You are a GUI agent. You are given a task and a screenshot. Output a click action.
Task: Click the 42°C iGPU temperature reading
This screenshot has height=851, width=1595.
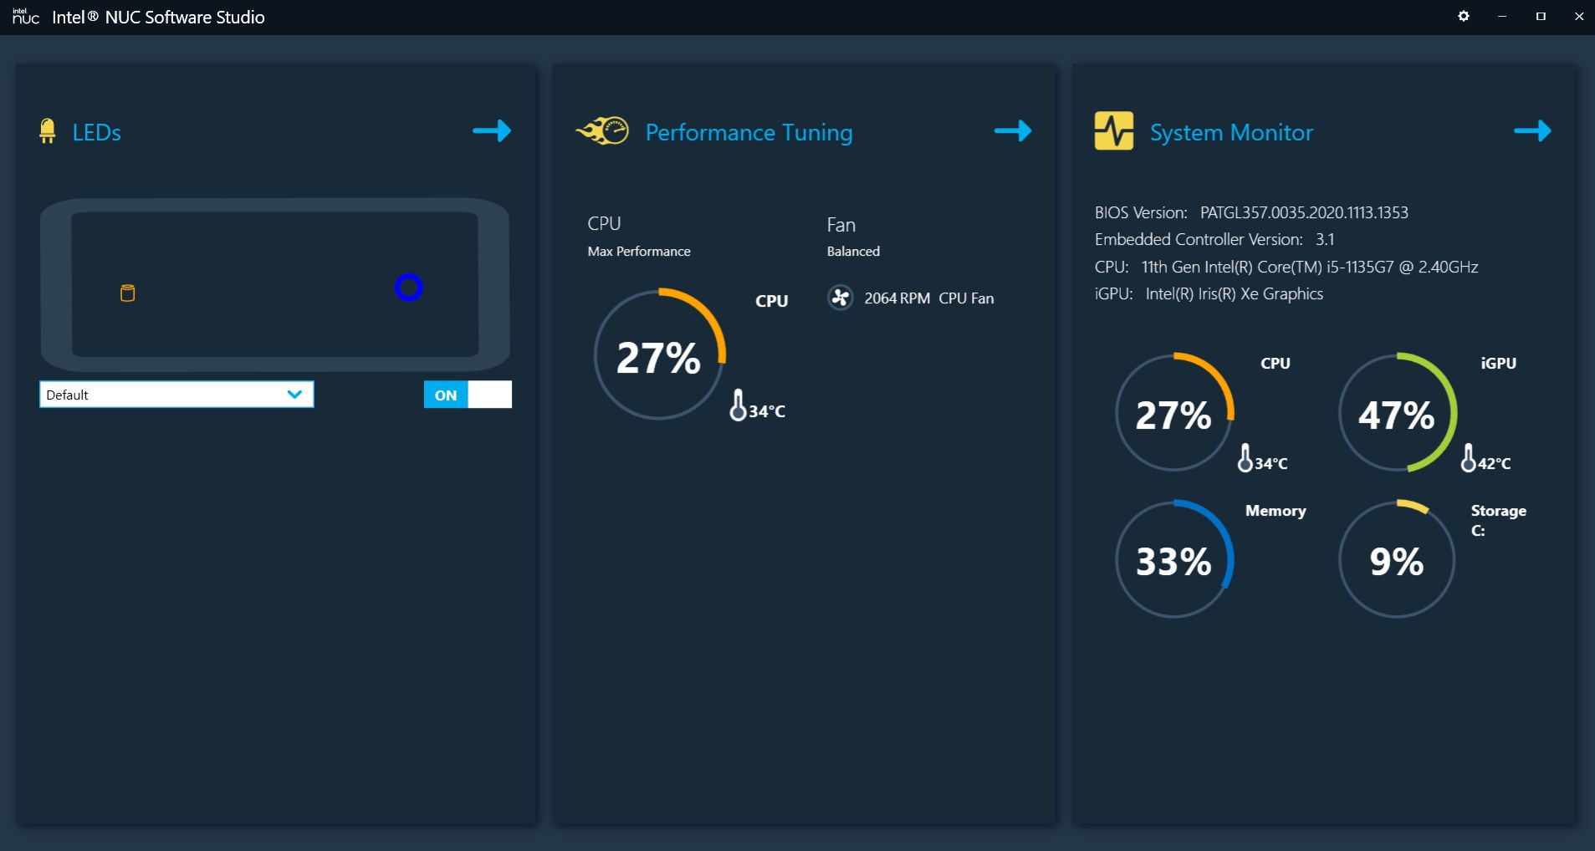[x=1495, y=463]
